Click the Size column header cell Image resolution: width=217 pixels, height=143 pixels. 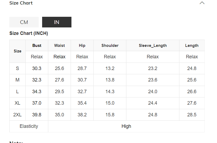pos(18,51)
